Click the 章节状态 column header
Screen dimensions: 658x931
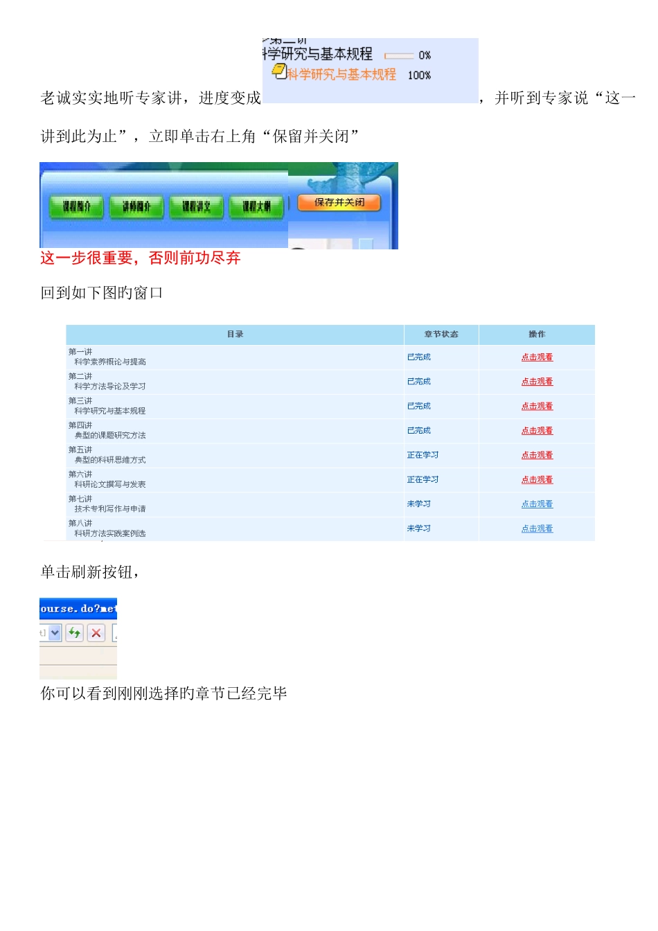click(x=441, y=335)
